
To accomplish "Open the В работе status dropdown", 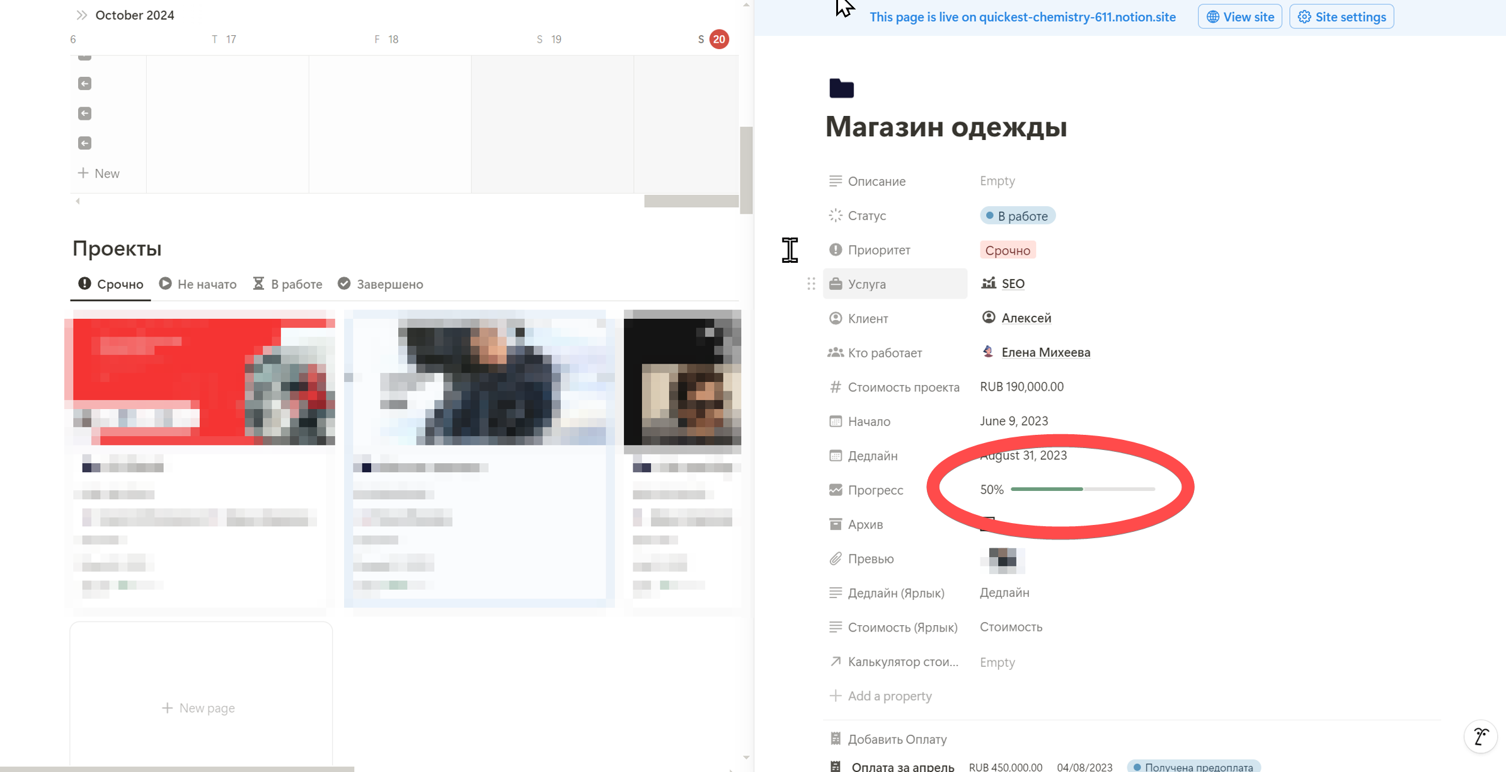I will pyautogui.click(x=1017, y=216).
